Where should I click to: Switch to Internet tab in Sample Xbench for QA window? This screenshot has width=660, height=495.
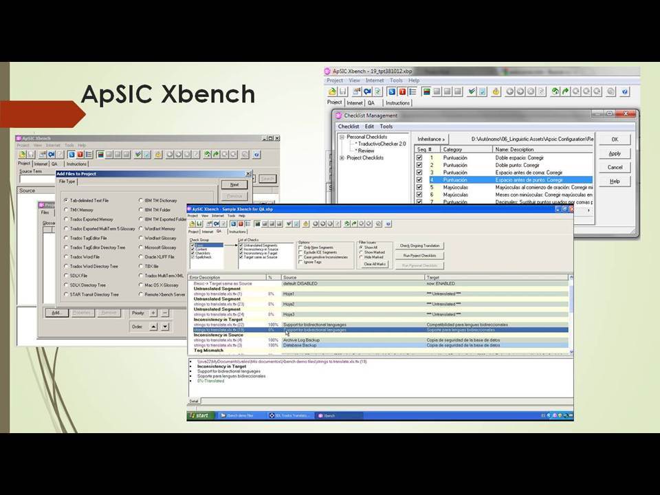[208, 232]
